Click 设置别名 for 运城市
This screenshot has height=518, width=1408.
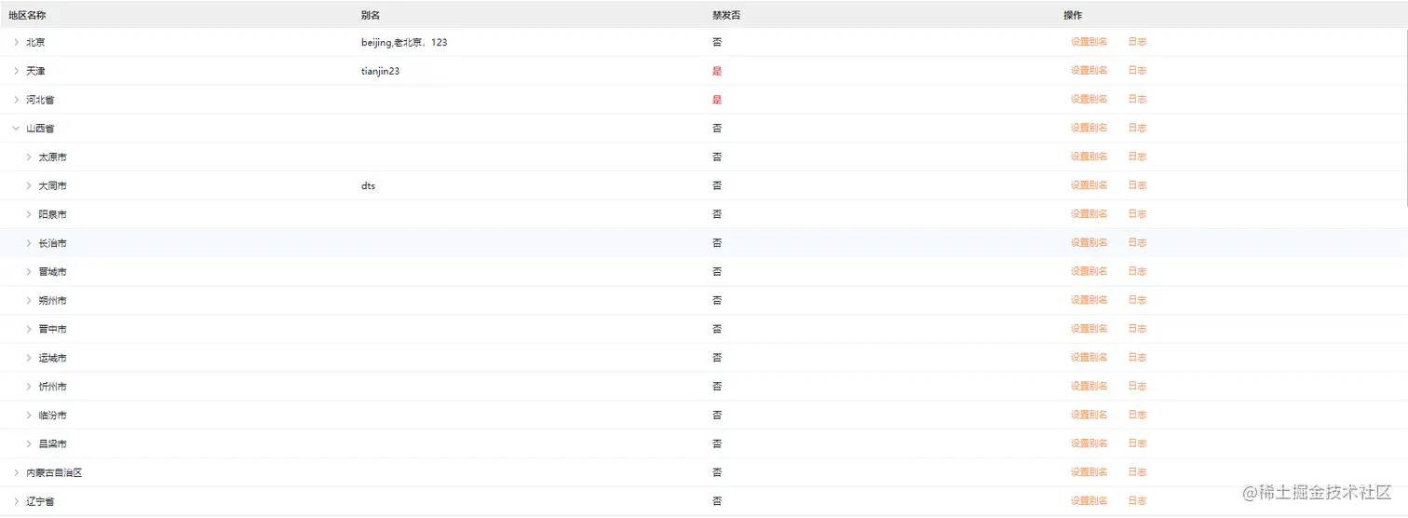tap(1089, 358)
